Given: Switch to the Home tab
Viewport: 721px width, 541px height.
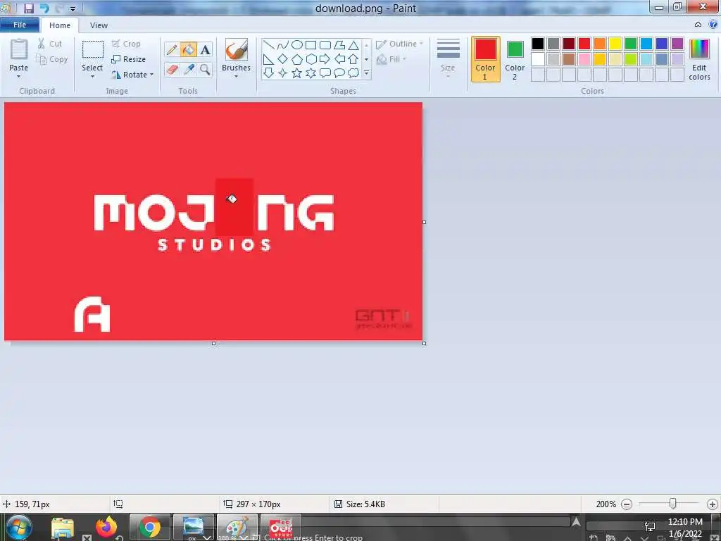Looking at the screenshot, I should [x=60, y=25].
